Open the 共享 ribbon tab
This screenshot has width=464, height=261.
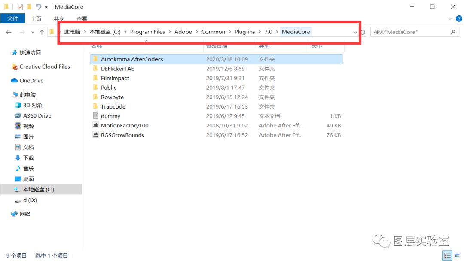(x=59, y=18)
